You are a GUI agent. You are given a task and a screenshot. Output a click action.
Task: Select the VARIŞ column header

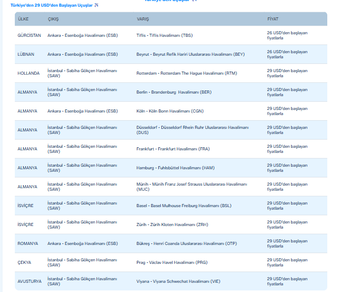tap(143, 19)
